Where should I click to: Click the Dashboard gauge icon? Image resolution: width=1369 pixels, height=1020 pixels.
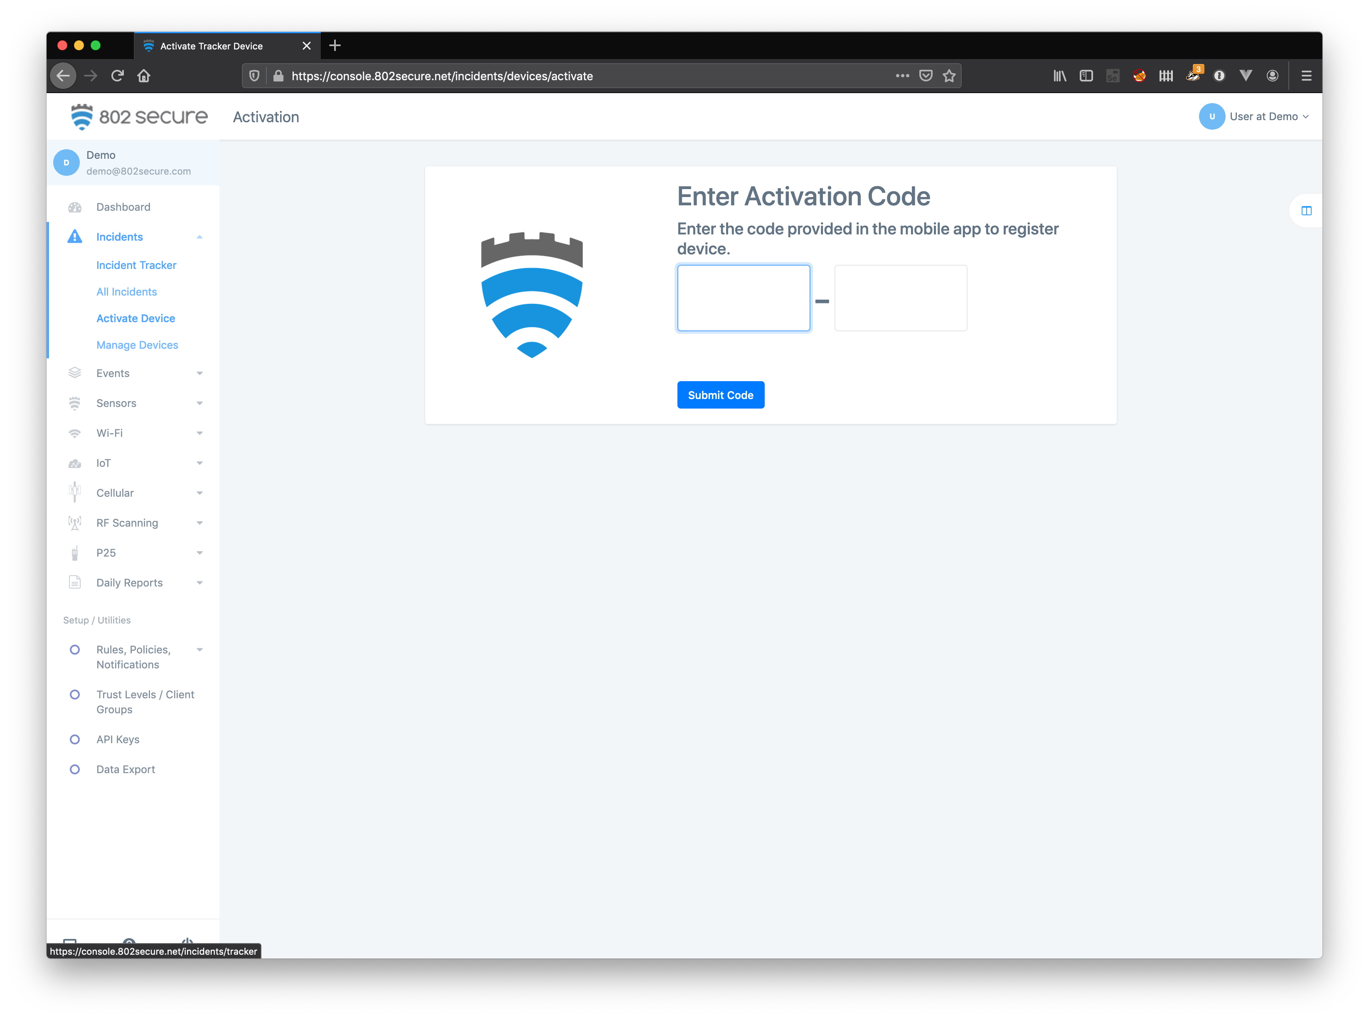point(75,207)
